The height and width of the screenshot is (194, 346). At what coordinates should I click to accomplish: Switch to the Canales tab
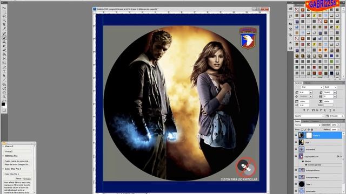305,121
